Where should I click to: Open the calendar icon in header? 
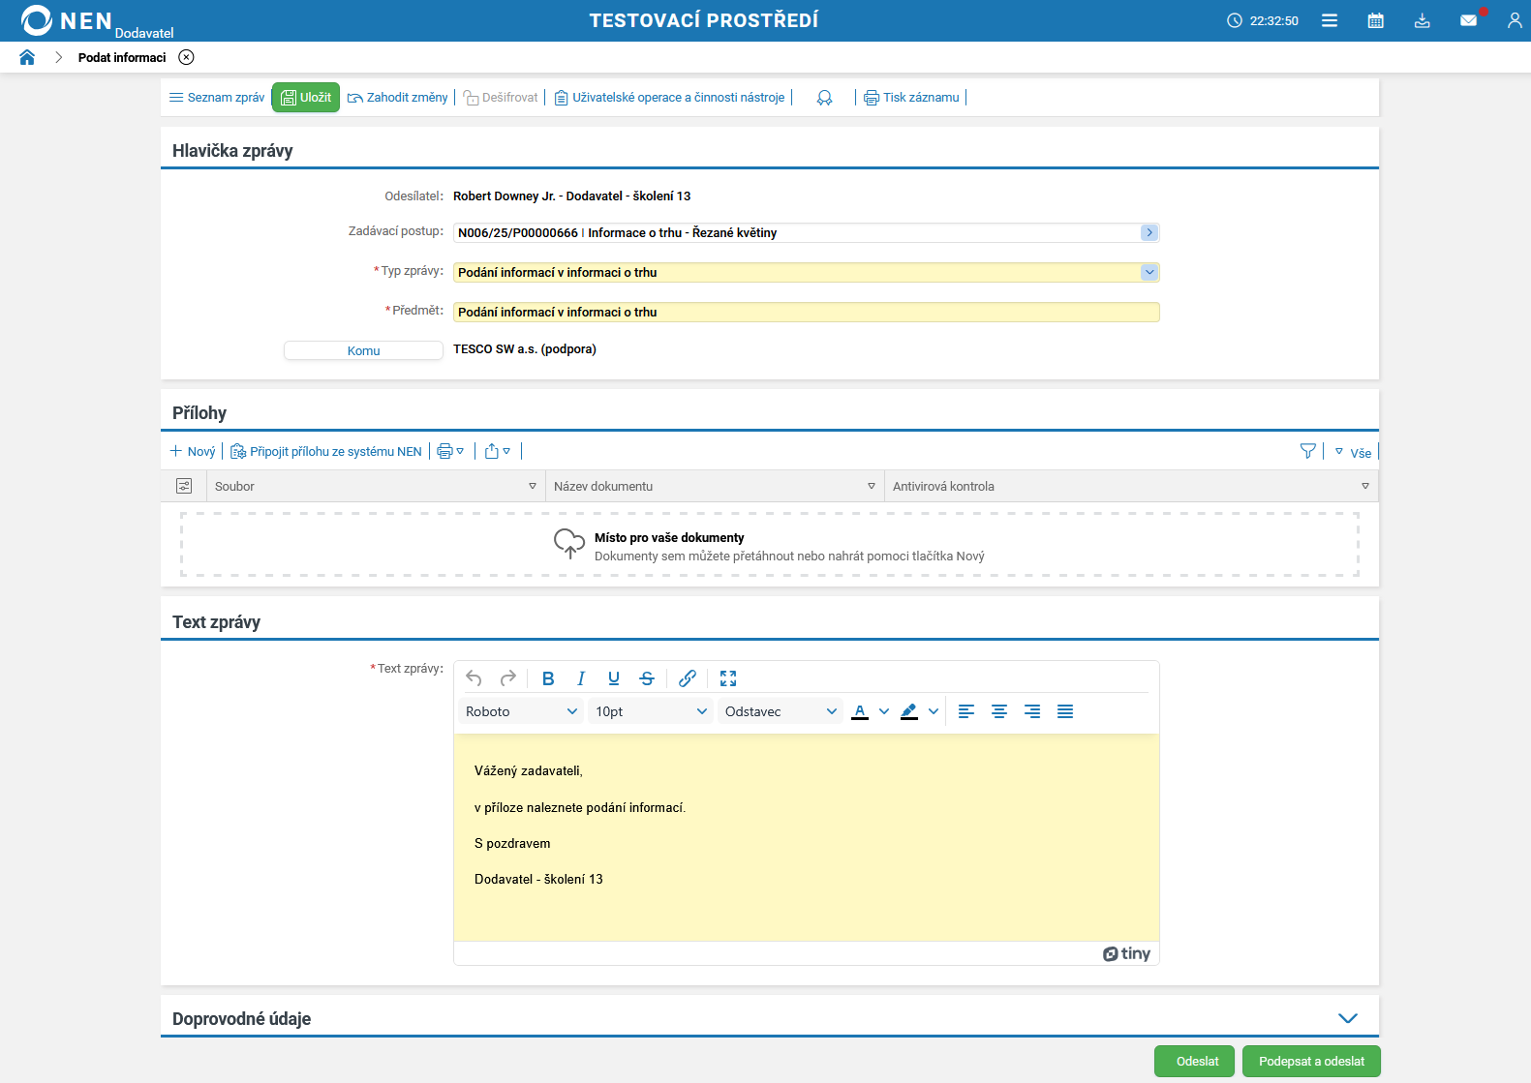point(1375,20)
